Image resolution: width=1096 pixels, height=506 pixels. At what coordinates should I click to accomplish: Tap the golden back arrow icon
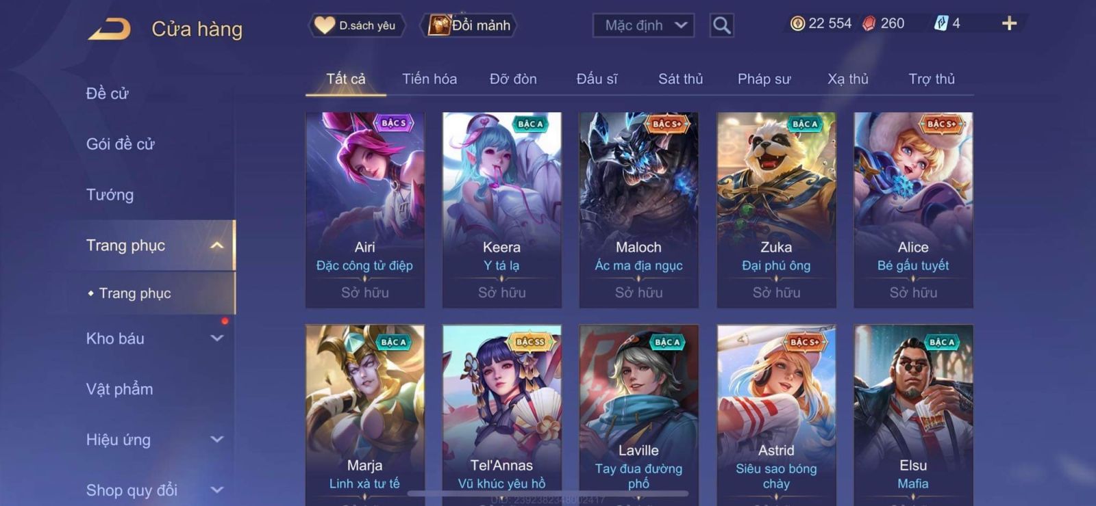(x=109, y=29)
